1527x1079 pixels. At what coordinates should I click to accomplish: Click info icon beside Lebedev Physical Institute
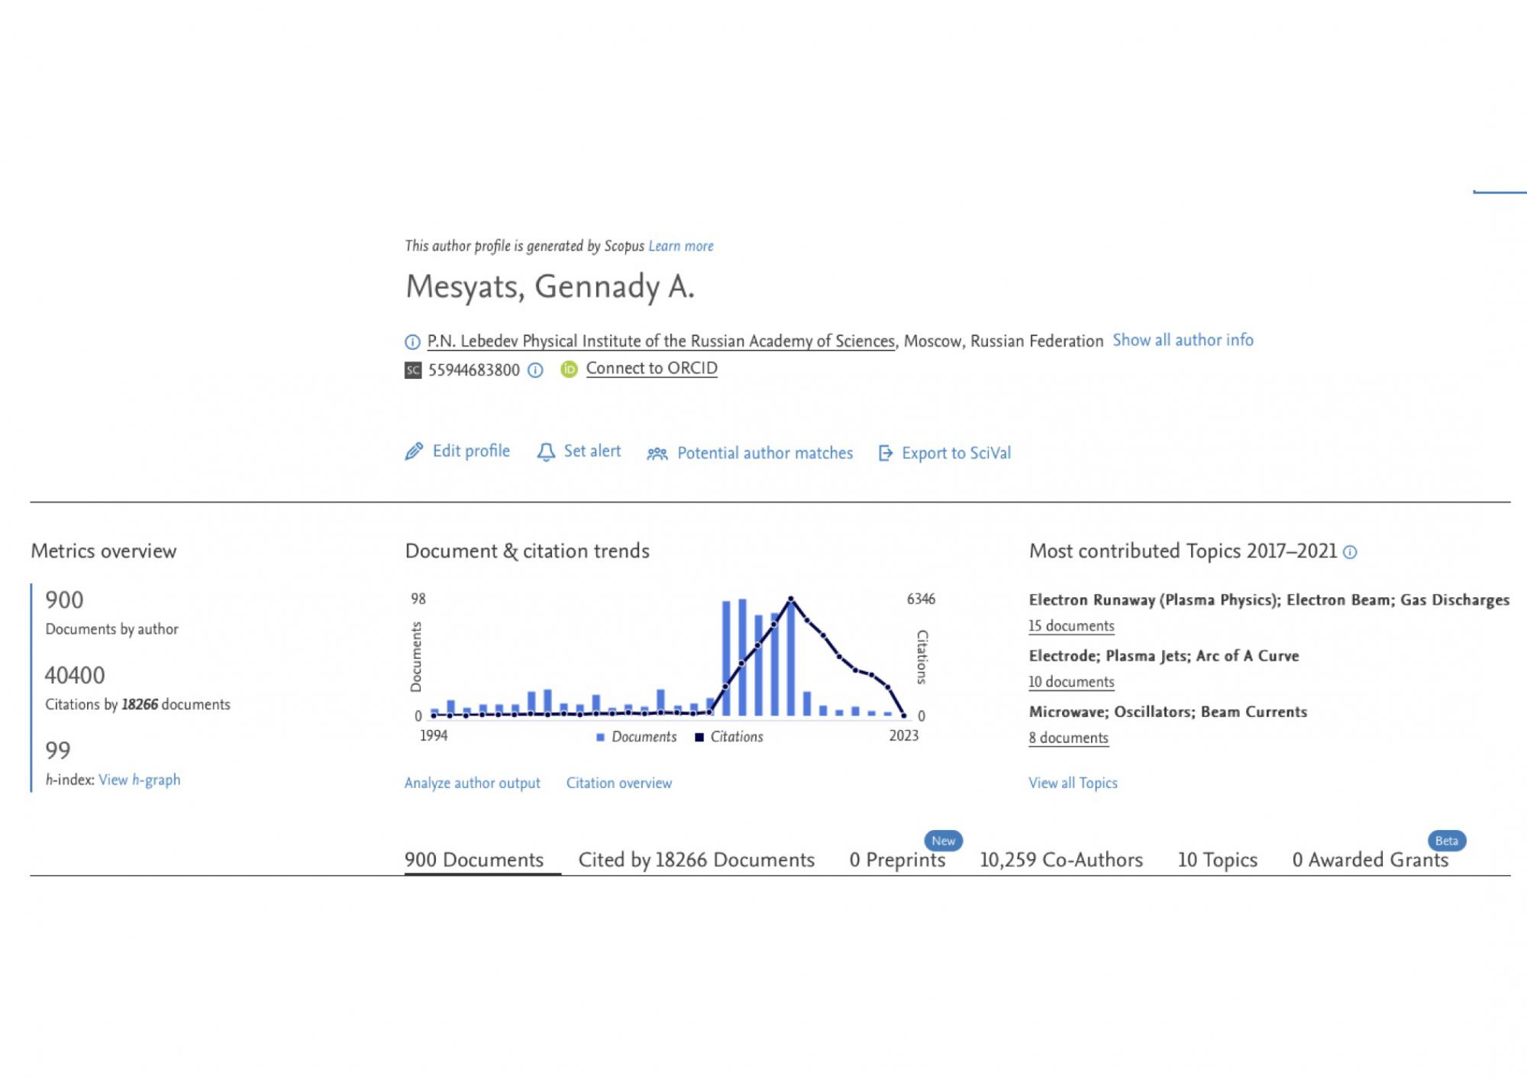412,342
